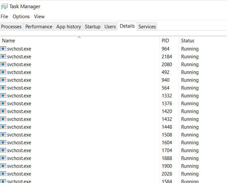Click the PID value 1704
Viewport: 227px width, 183px height.
[x=167, y=150]
